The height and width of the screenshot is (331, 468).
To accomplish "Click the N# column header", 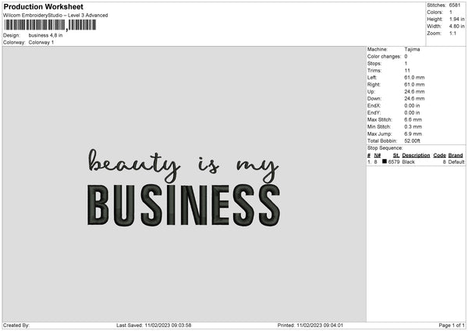I will coord(378,155).
